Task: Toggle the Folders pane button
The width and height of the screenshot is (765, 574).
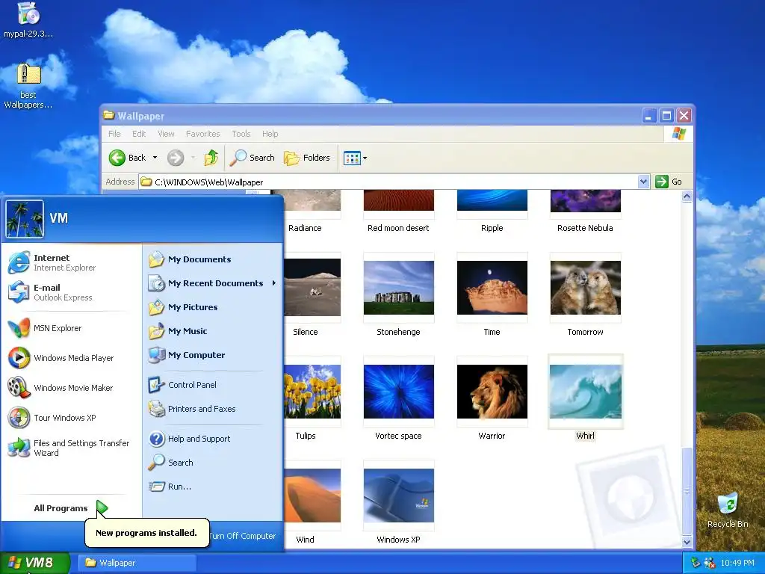Action: [x=307, y=158]
